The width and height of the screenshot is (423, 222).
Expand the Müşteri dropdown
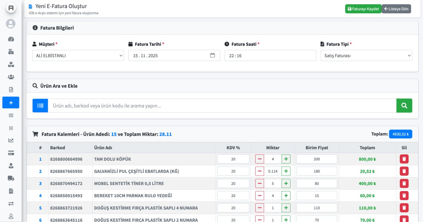(78, 56)
